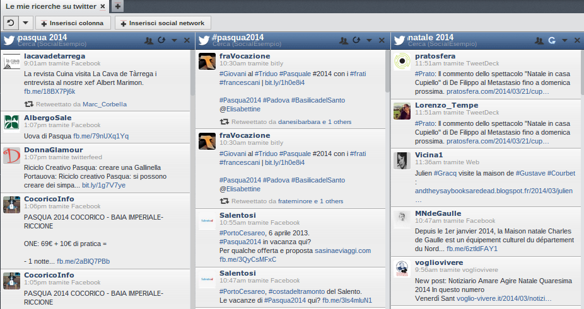
Task: Open the refresh interval dropdown arrow
Action: [25, 23]
